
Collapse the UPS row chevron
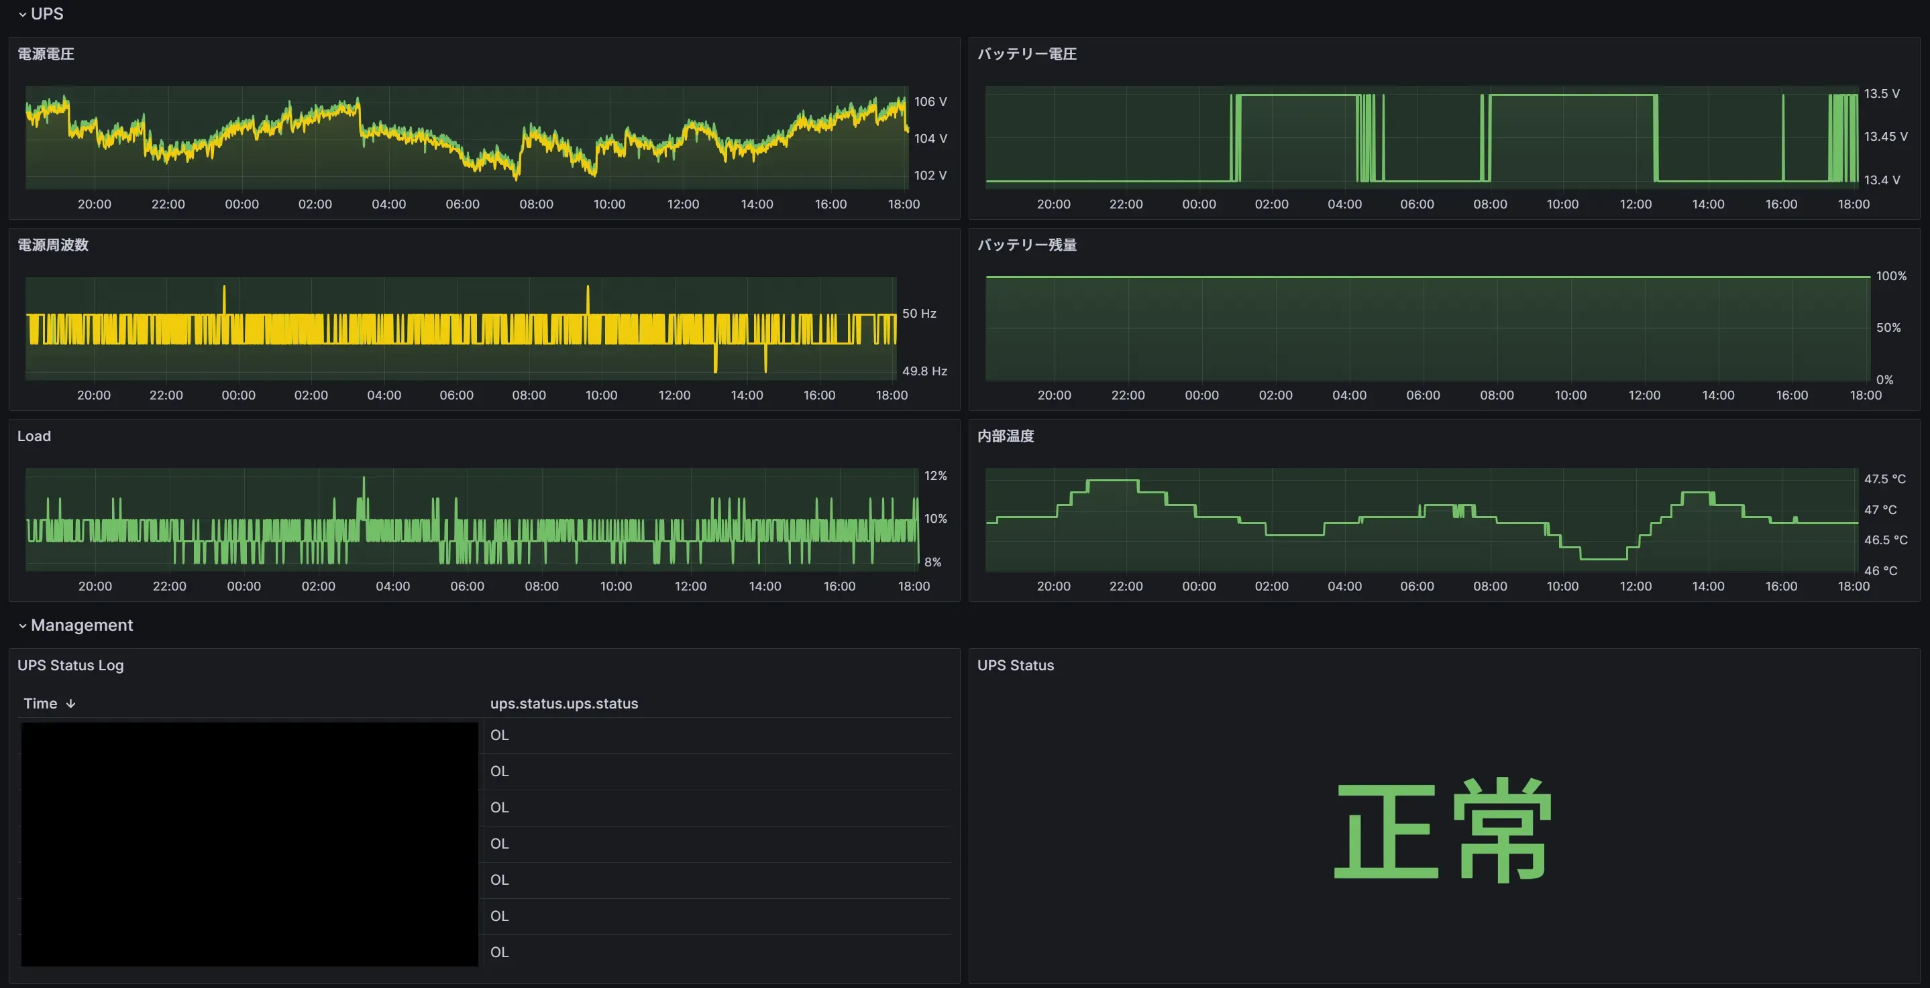(x=23, y=14)
